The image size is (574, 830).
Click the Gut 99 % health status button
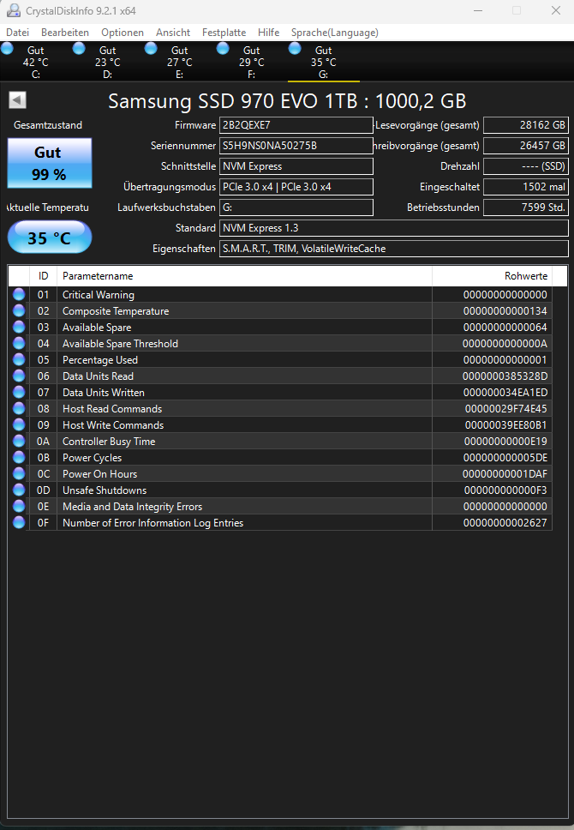coord(50,163)
